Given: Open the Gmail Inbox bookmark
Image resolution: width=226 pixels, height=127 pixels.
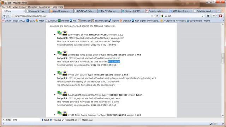Looking at the screenshot, I should click(x=13, y=21).
